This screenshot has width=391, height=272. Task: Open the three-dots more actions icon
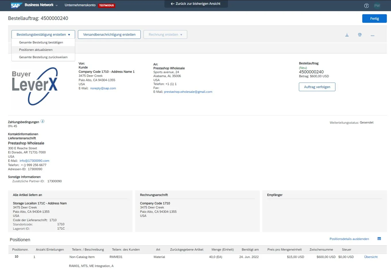tap(372, 36)
